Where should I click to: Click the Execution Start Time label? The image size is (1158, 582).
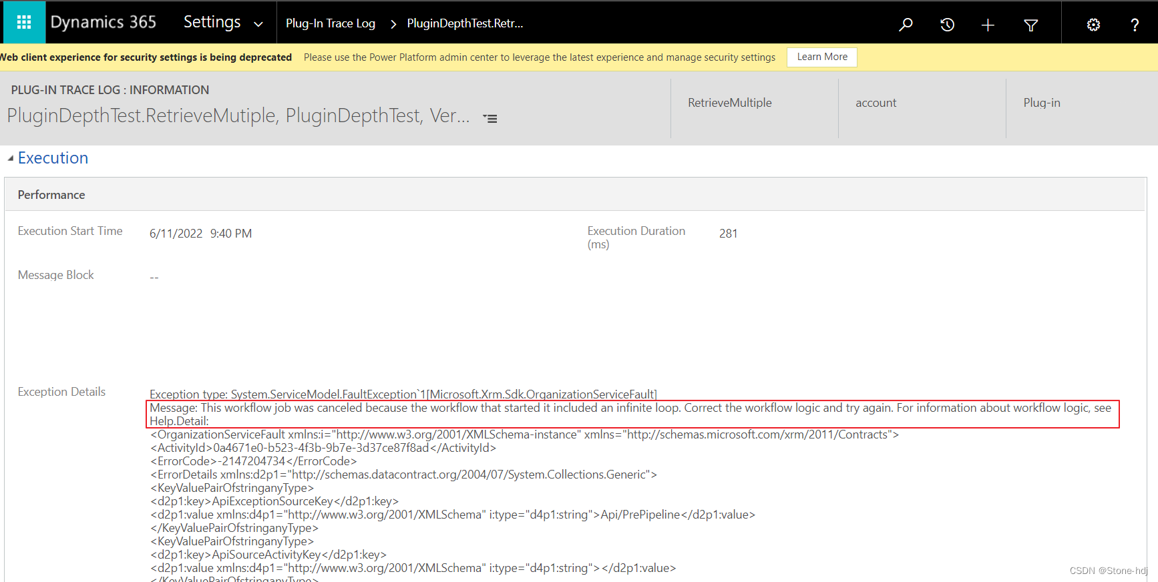pyautogui.click(x=70, y=231)
